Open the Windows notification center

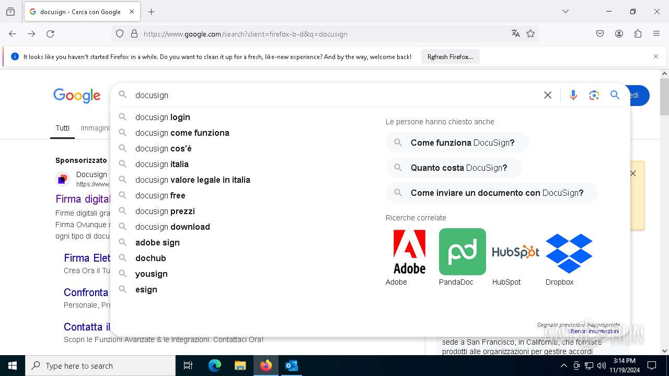(x=652, y=366)
